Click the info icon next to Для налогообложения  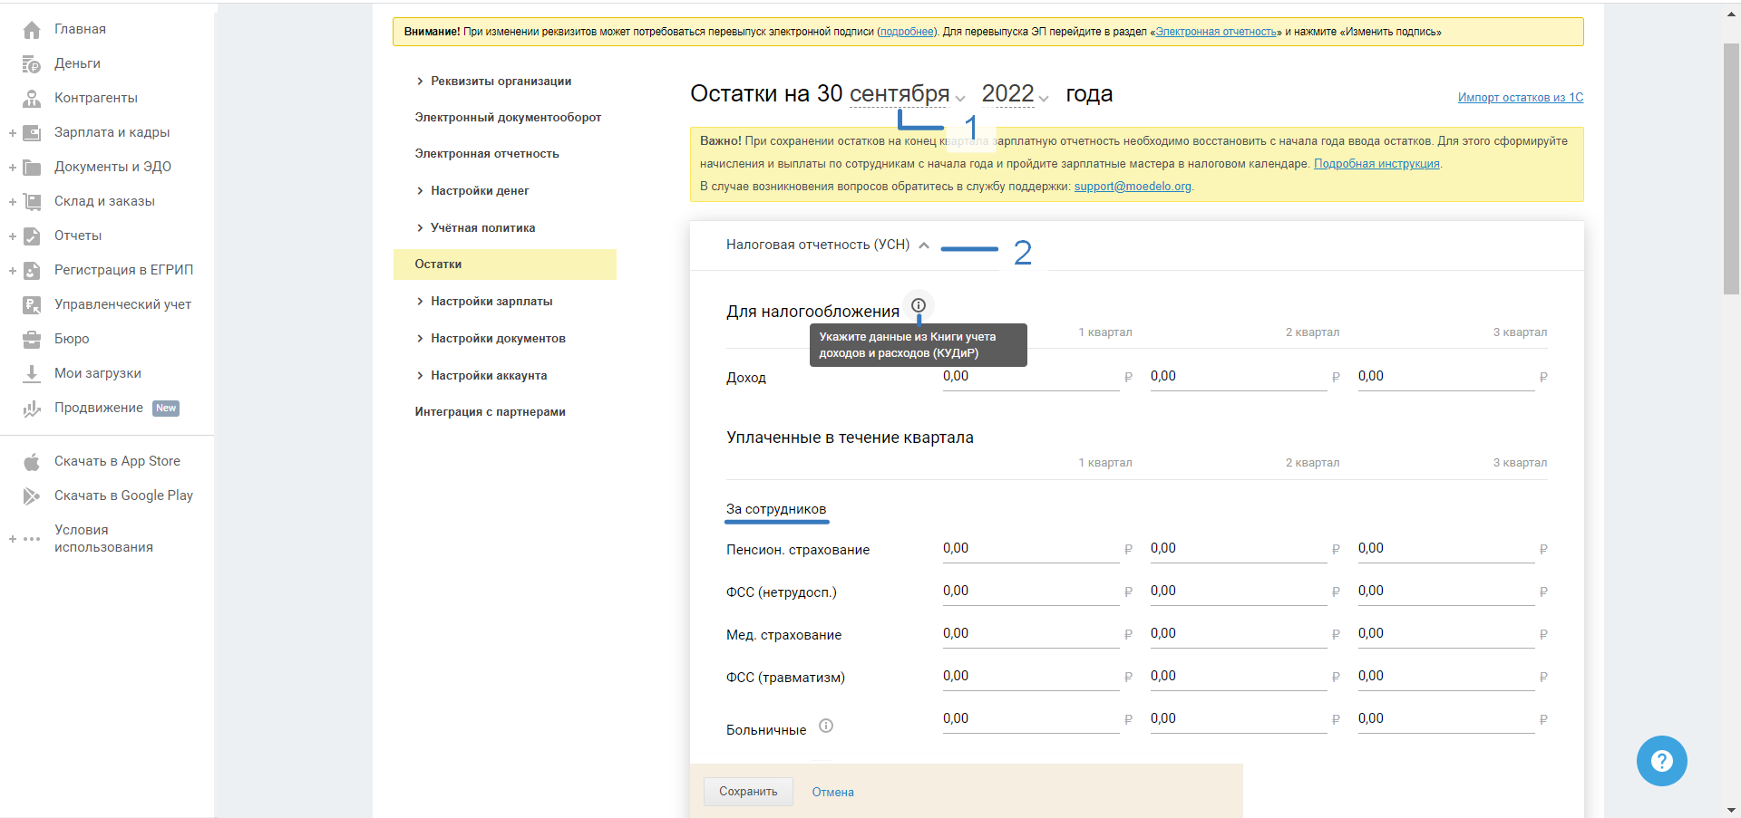(919, 305)
